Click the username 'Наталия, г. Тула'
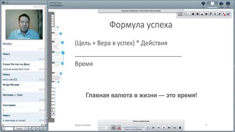Image resolution: width=235 pixels, height=132 pixels. click(x=12, y=95)
